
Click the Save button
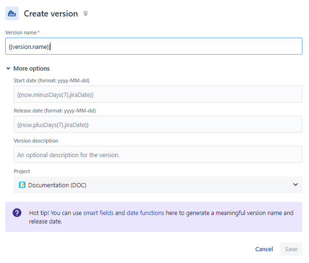(x=291, y=249)
